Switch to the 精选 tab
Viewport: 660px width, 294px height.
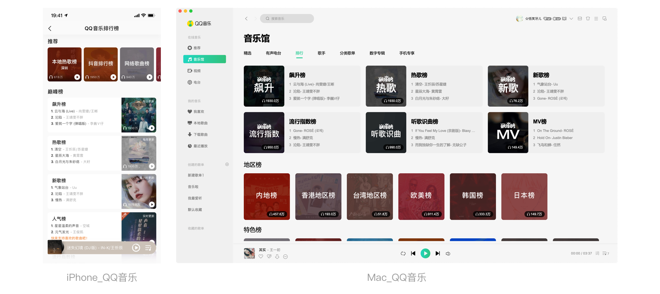click(247, 53)
